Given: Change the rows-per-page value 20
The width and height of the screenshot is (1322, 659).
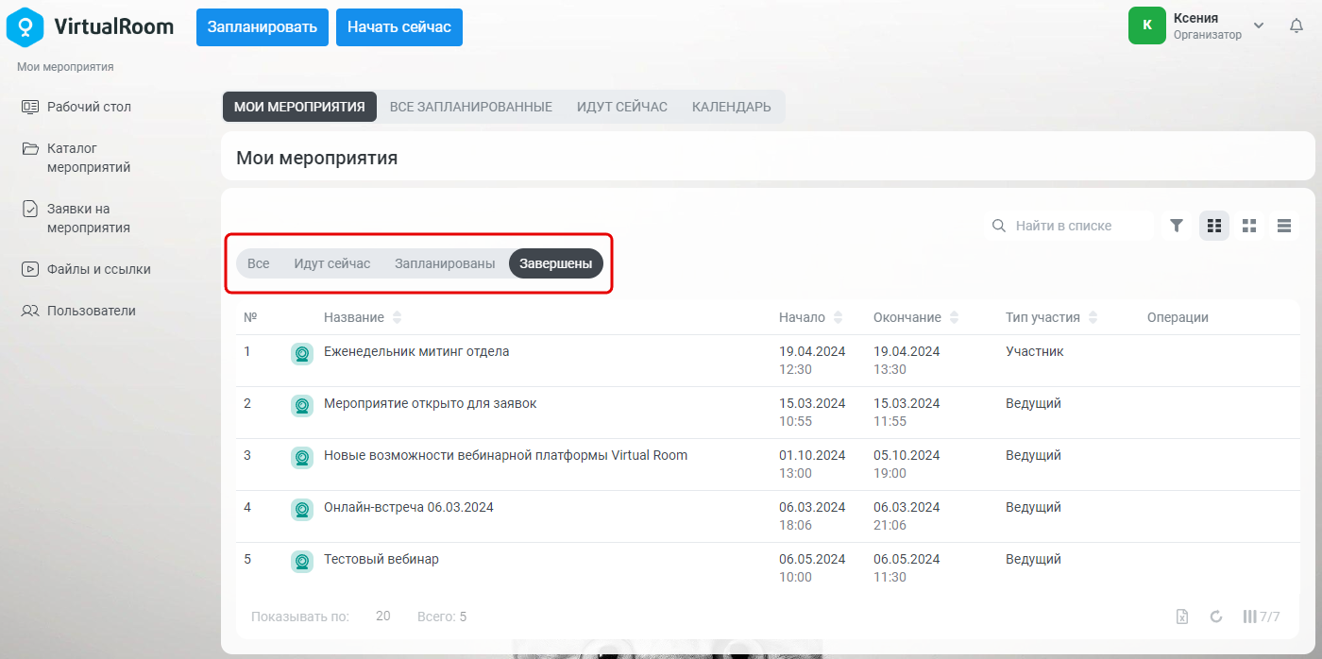Looking at the screenshot, I should [383, 617].
